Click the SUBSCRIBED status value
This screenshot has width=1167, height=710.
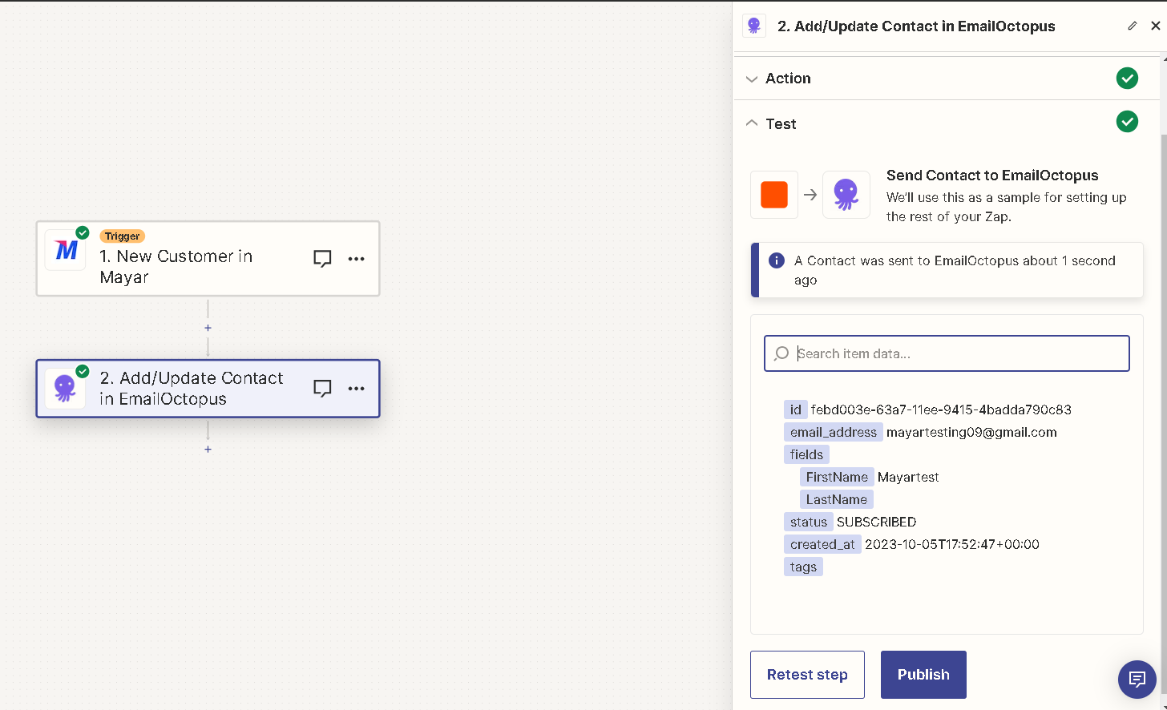(x=876, y=522)
